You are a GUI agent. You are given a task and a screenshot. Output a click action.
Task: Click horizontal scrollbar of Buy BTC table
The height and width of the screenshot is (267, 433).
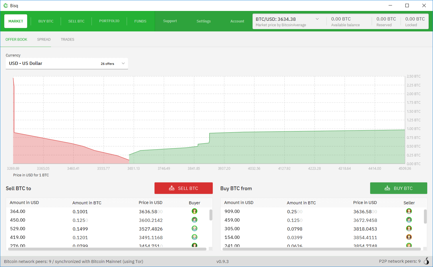pyautogui.click(x=321, y=249)
